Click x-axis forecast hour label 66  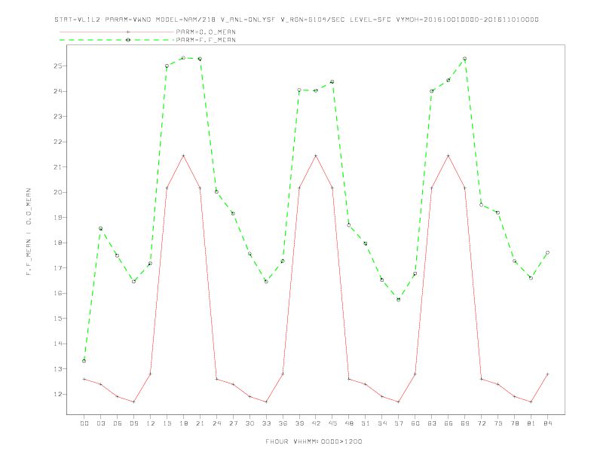(449, 423)
